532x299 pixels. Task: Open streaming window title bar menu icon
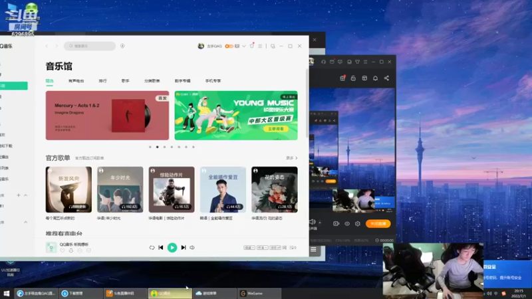point(365,62)
